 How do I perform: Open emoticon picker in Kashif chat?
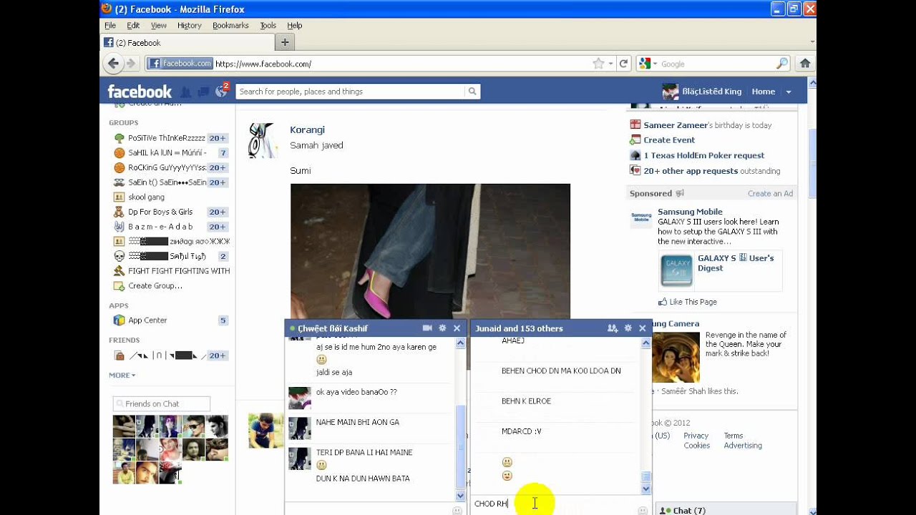click(457, 511)
